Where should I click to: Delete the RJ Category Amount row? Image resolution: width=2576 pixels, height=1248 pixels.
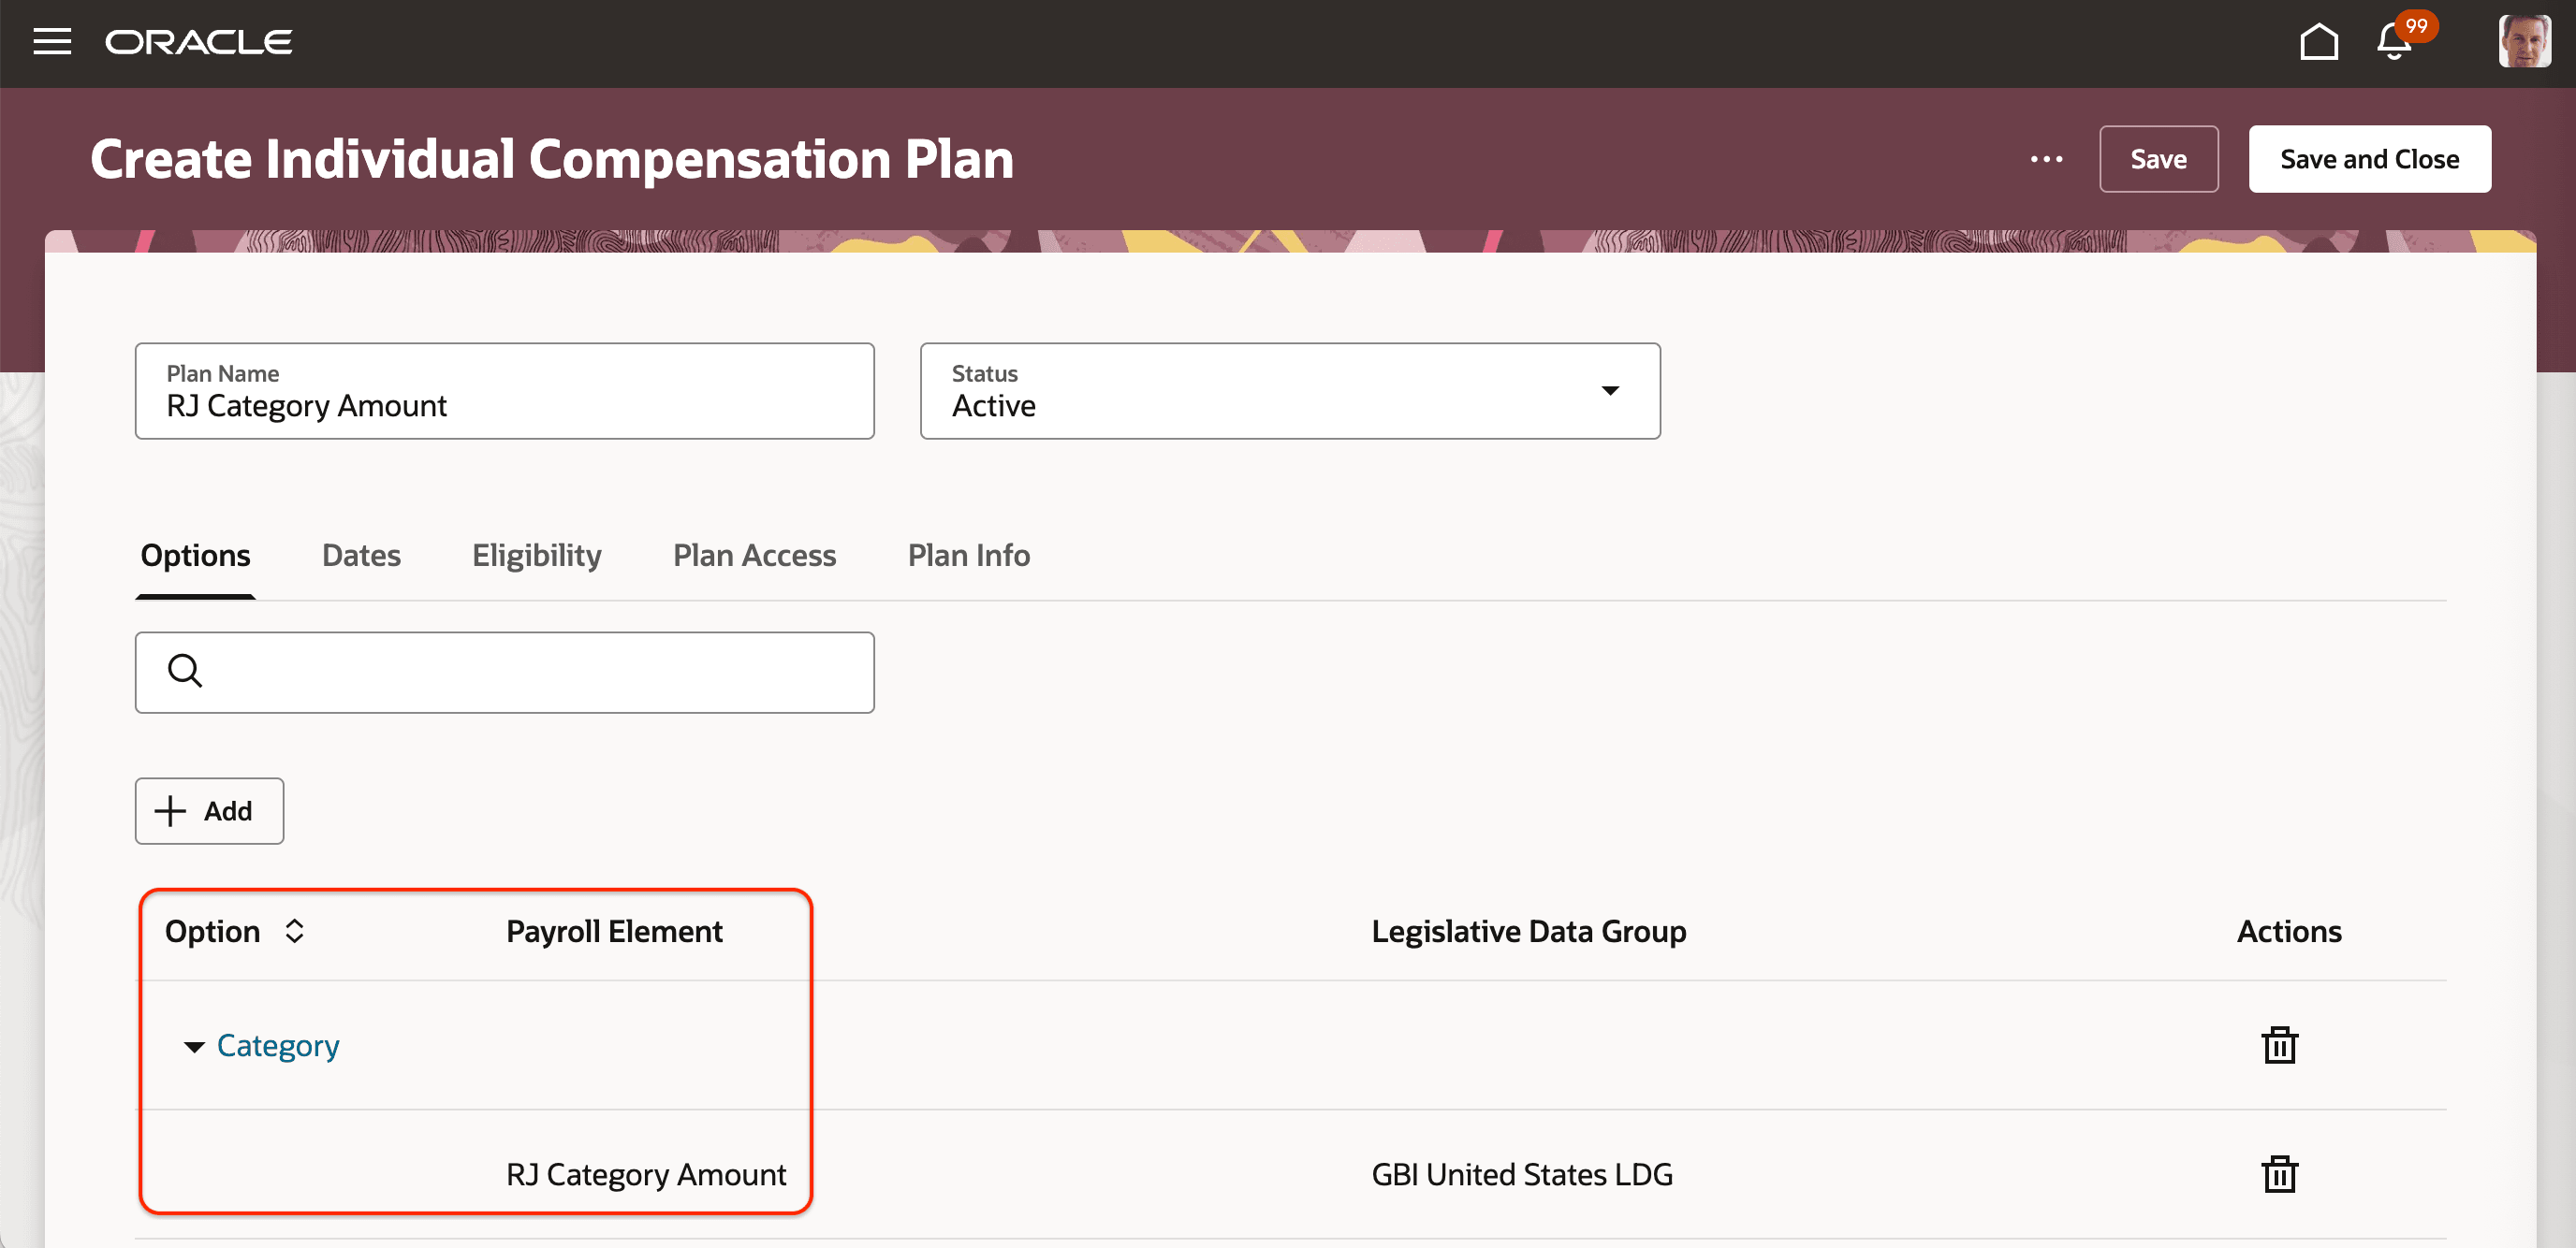pyautogui.click(x=2280, y=1174)
